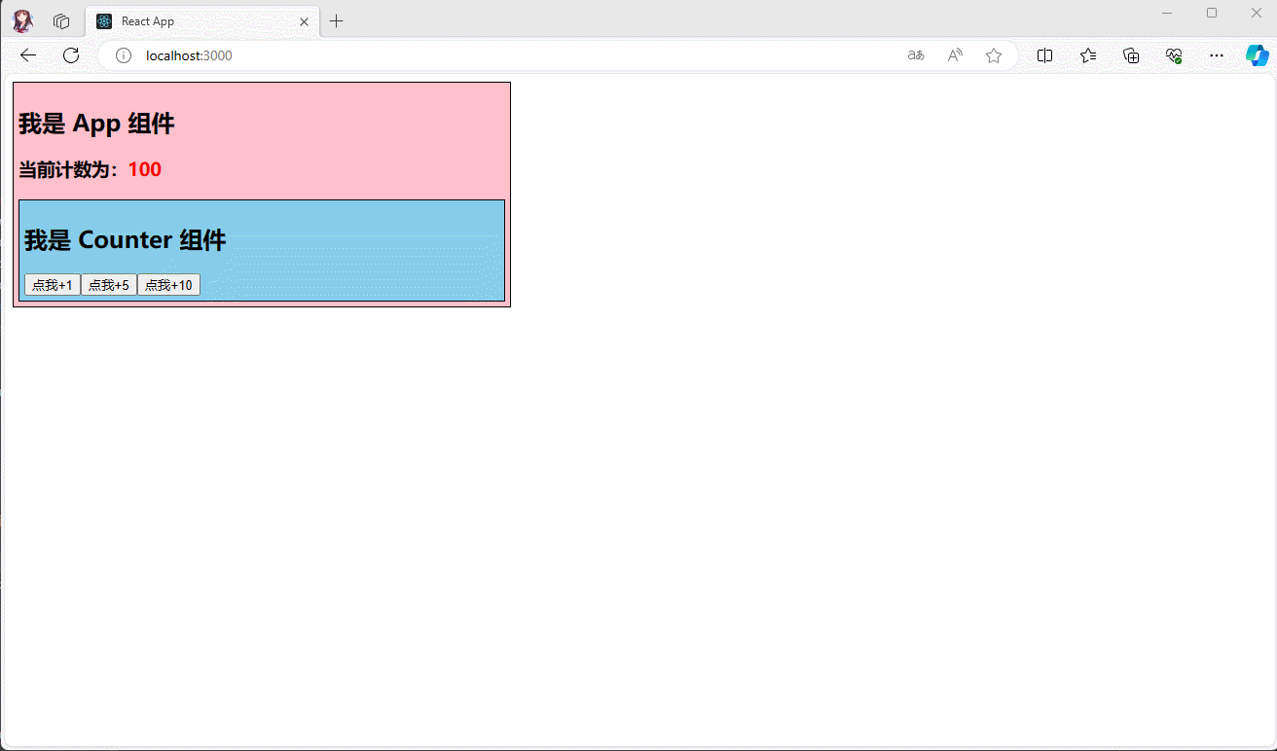Open Browser essentials heart icon
This screenshot has width=1277, height=751.
tap(1174, 55)
